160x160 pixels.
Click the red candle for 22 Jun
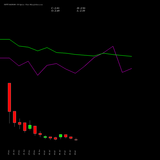pos(14,117)
